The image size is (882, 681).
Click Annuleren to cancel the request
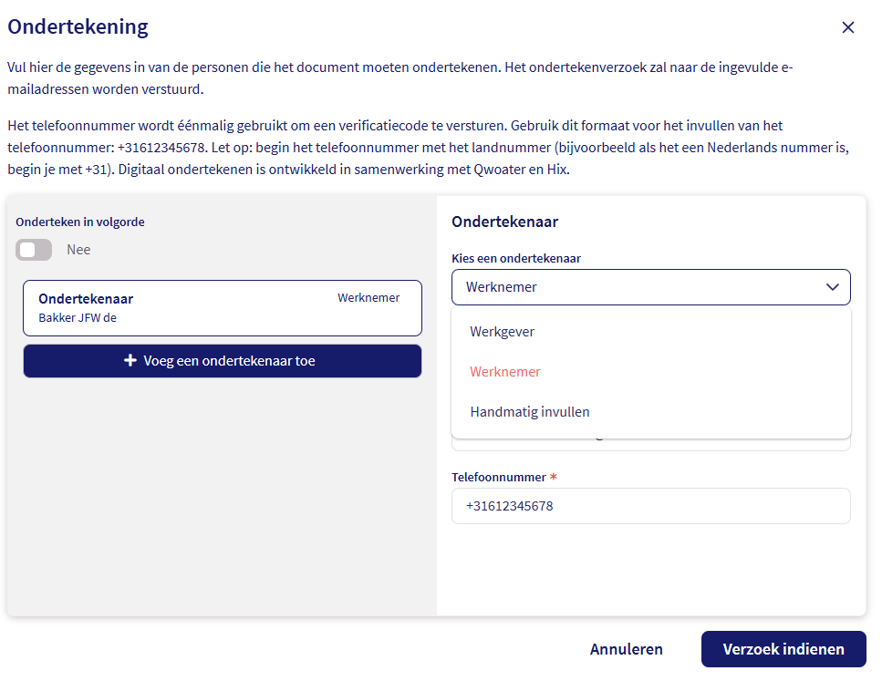(x=626, y=649)
